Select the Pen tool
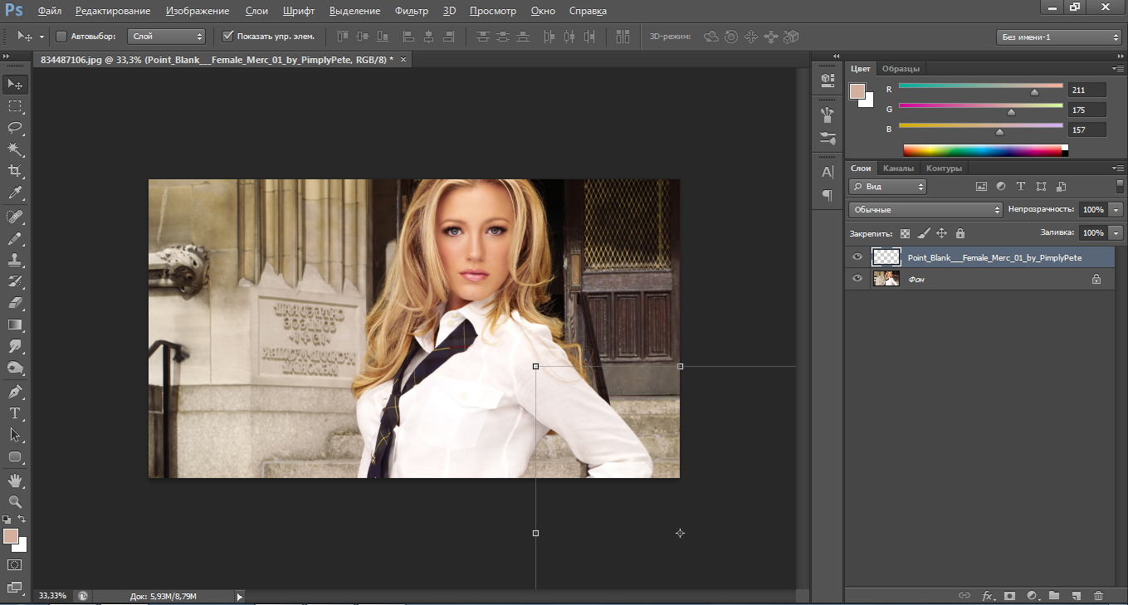 click(15, 391)
